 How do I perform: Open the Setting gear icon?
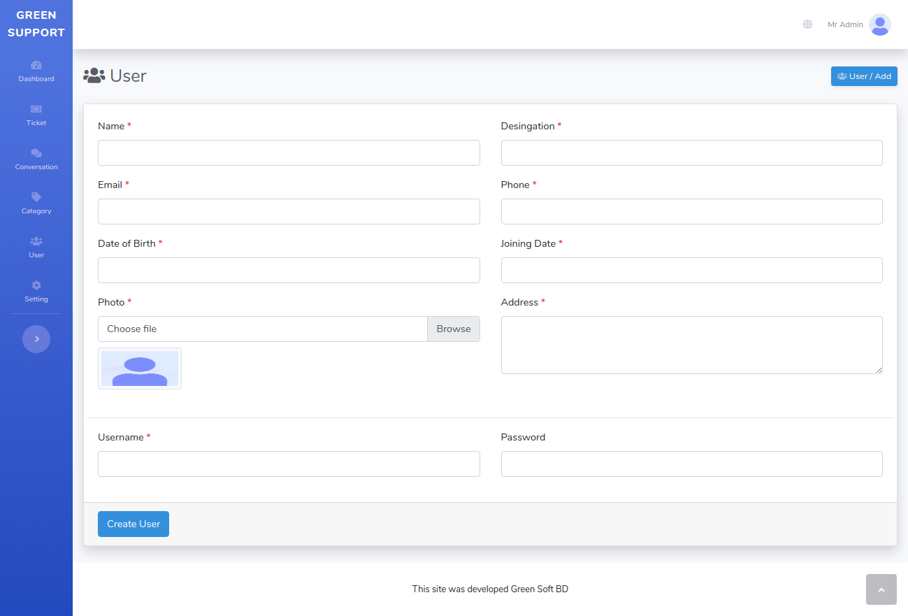[x=36, y=285]
